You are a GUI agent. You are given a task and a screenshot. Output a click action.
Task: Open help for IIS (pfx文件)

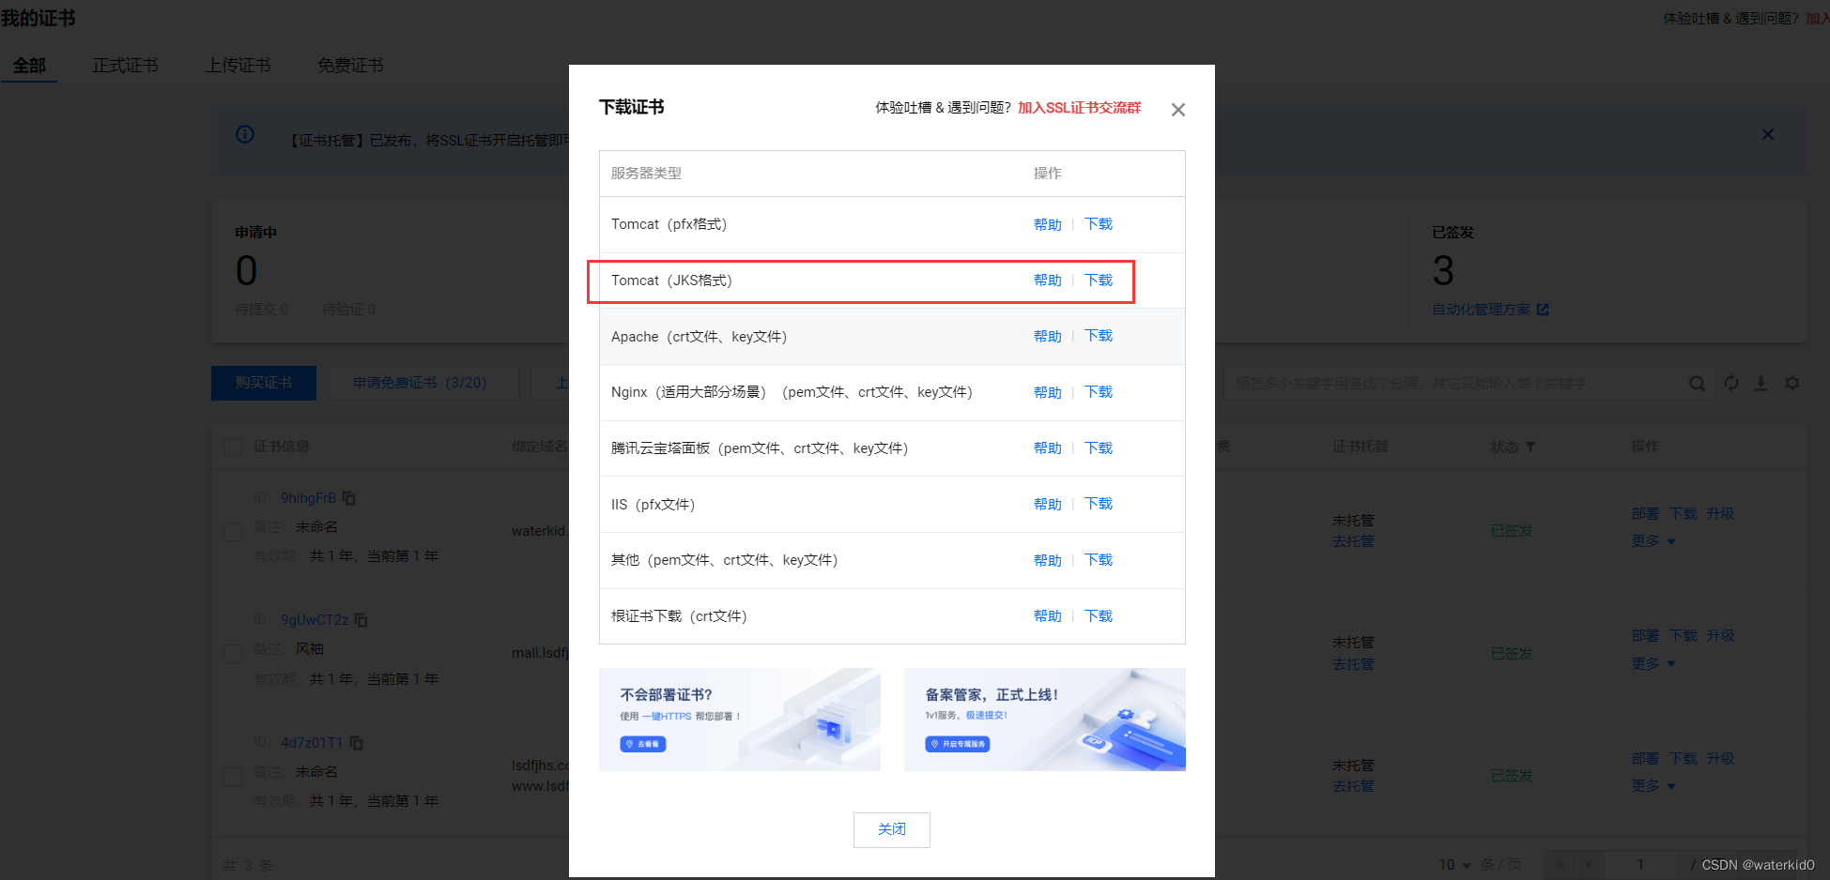1048,504
